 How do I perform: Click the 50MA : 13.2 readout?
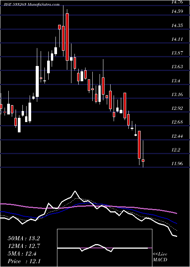pyautogui.click(x=24, y=238)
